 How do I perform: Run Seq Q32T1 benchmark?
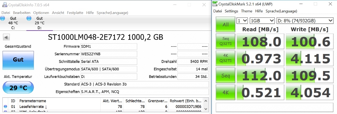pos(226,41)
